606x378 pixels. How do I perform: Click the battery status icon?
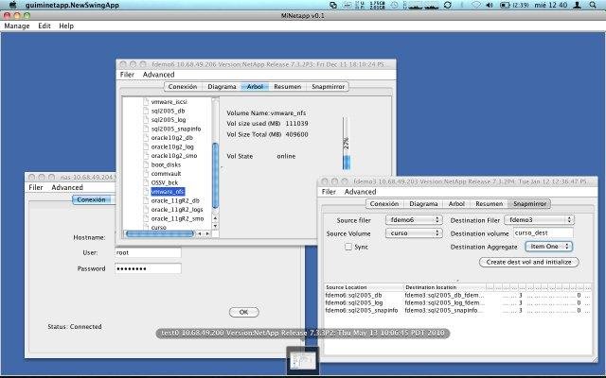(505, 5)
